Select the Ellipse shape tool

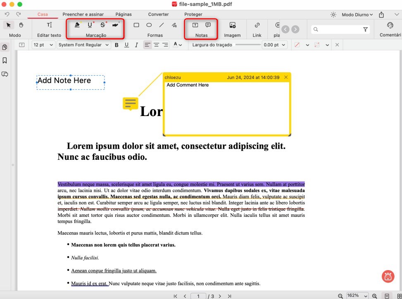coord(149,25)
